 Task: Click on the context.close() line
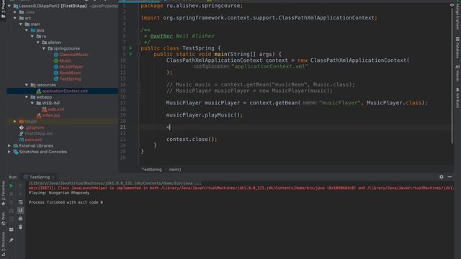point(192,139)
